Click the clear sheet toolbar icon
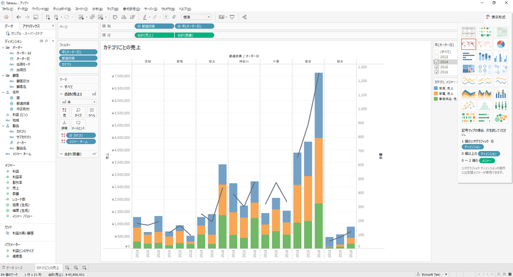The width and height of the screenshot is (513, 277). (100, 17)
